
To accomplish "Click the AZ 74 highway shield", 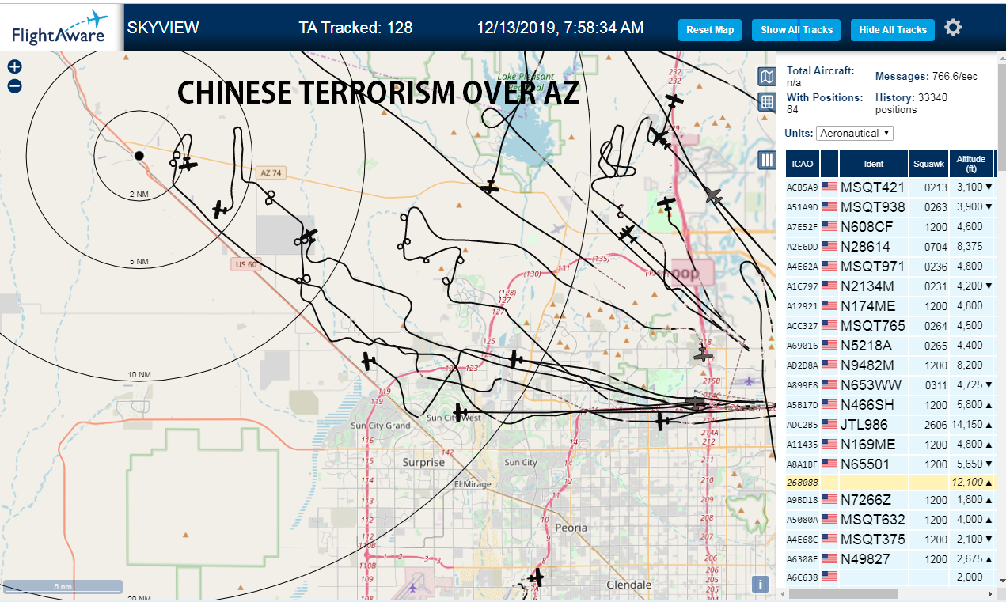I will tap(270, 172).
